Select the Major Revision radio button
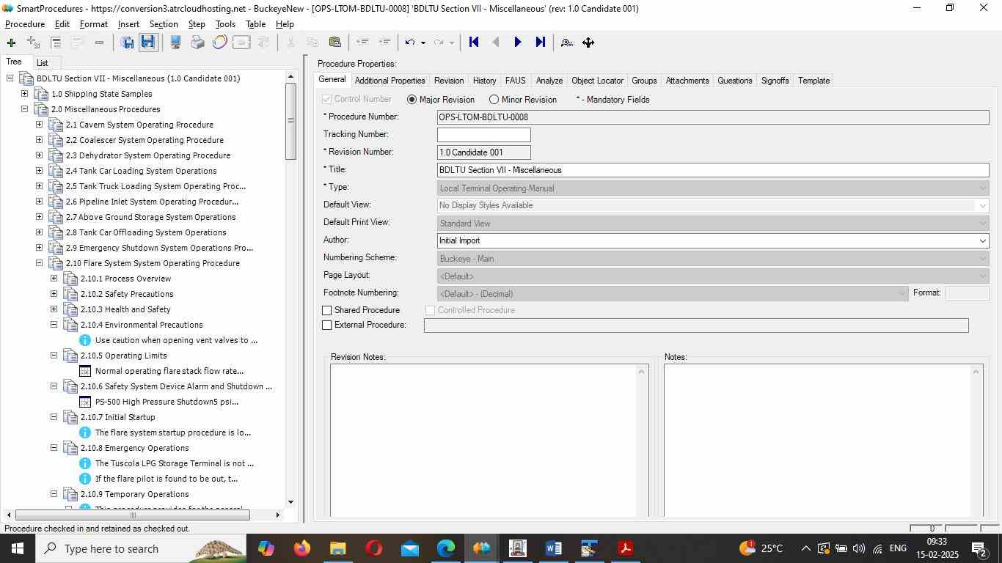The image size is (1002, 563). [x=412, y=100]
